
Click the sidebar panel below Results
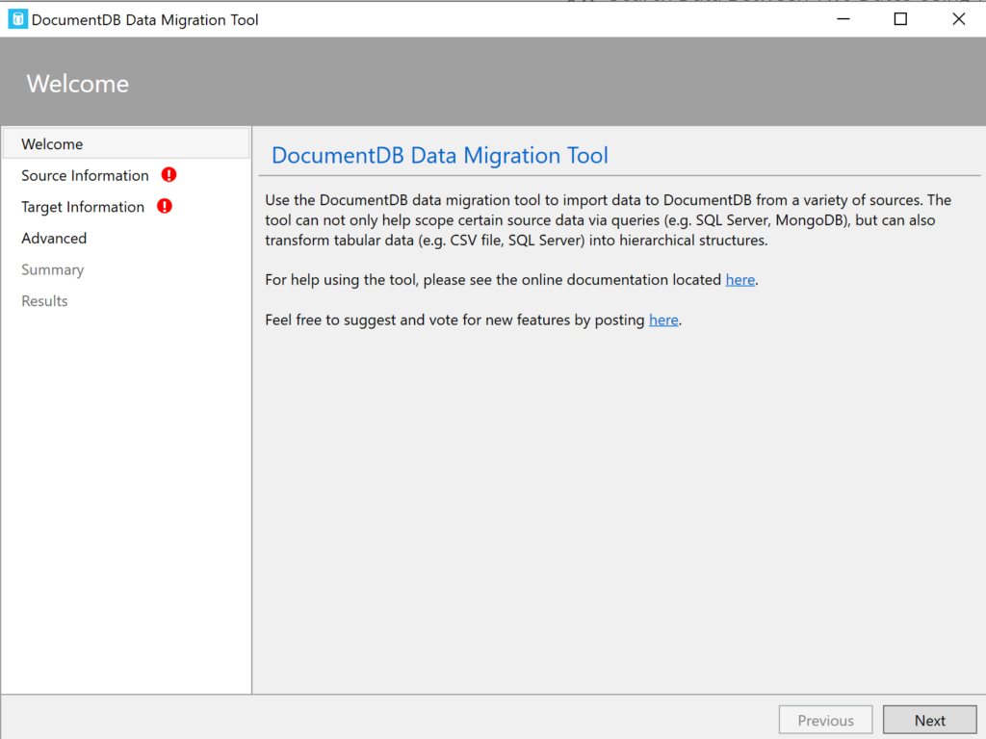125,481
